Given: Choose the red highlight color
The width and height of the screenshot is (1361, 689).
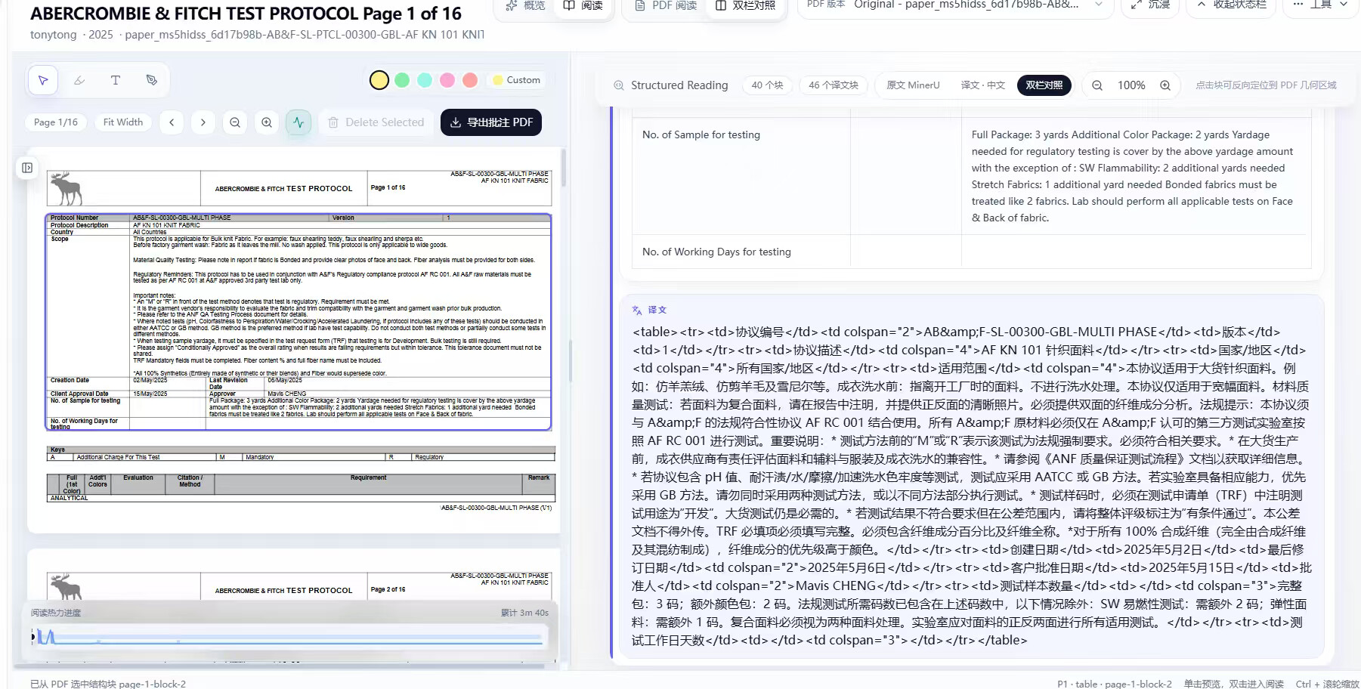Looking at the screenshot, I should pyautogui.click(x=470, y=80).
